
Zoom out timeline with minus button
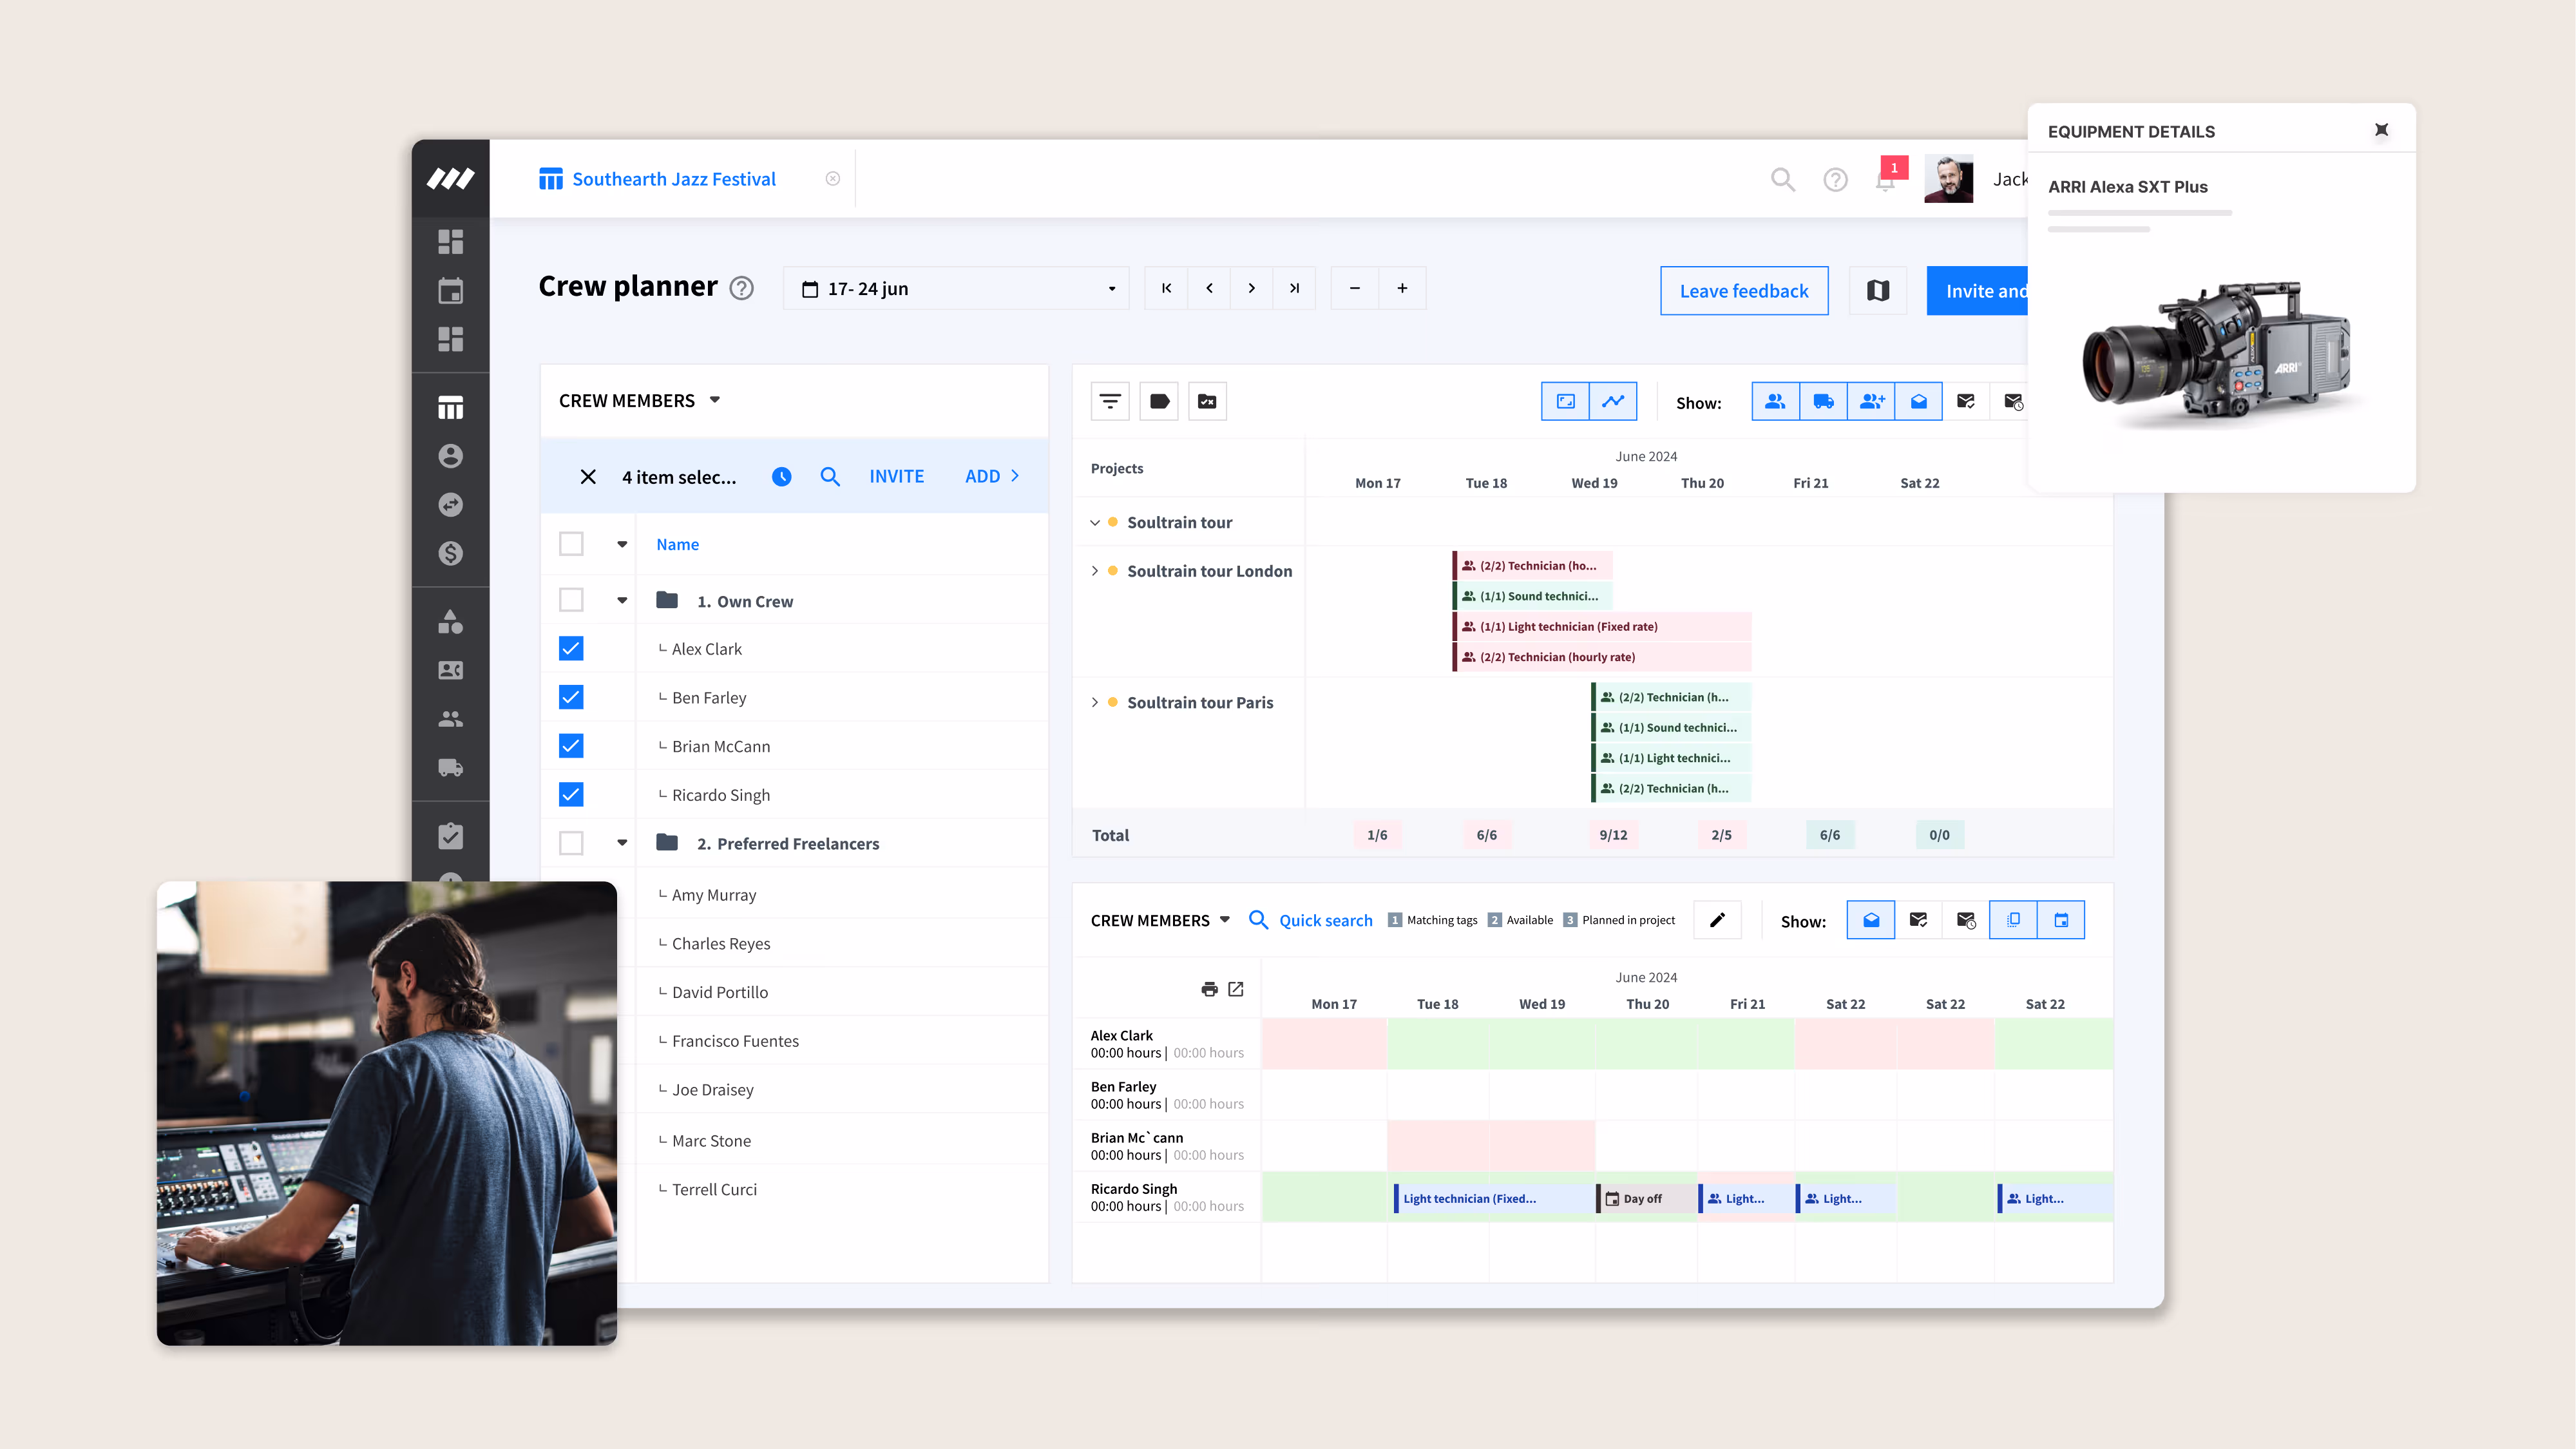point(1355,288)
